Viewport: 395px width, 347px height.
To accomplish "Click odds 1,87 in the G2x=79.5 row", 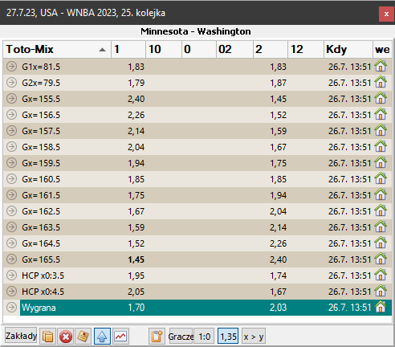I will (x=278, y=83).
